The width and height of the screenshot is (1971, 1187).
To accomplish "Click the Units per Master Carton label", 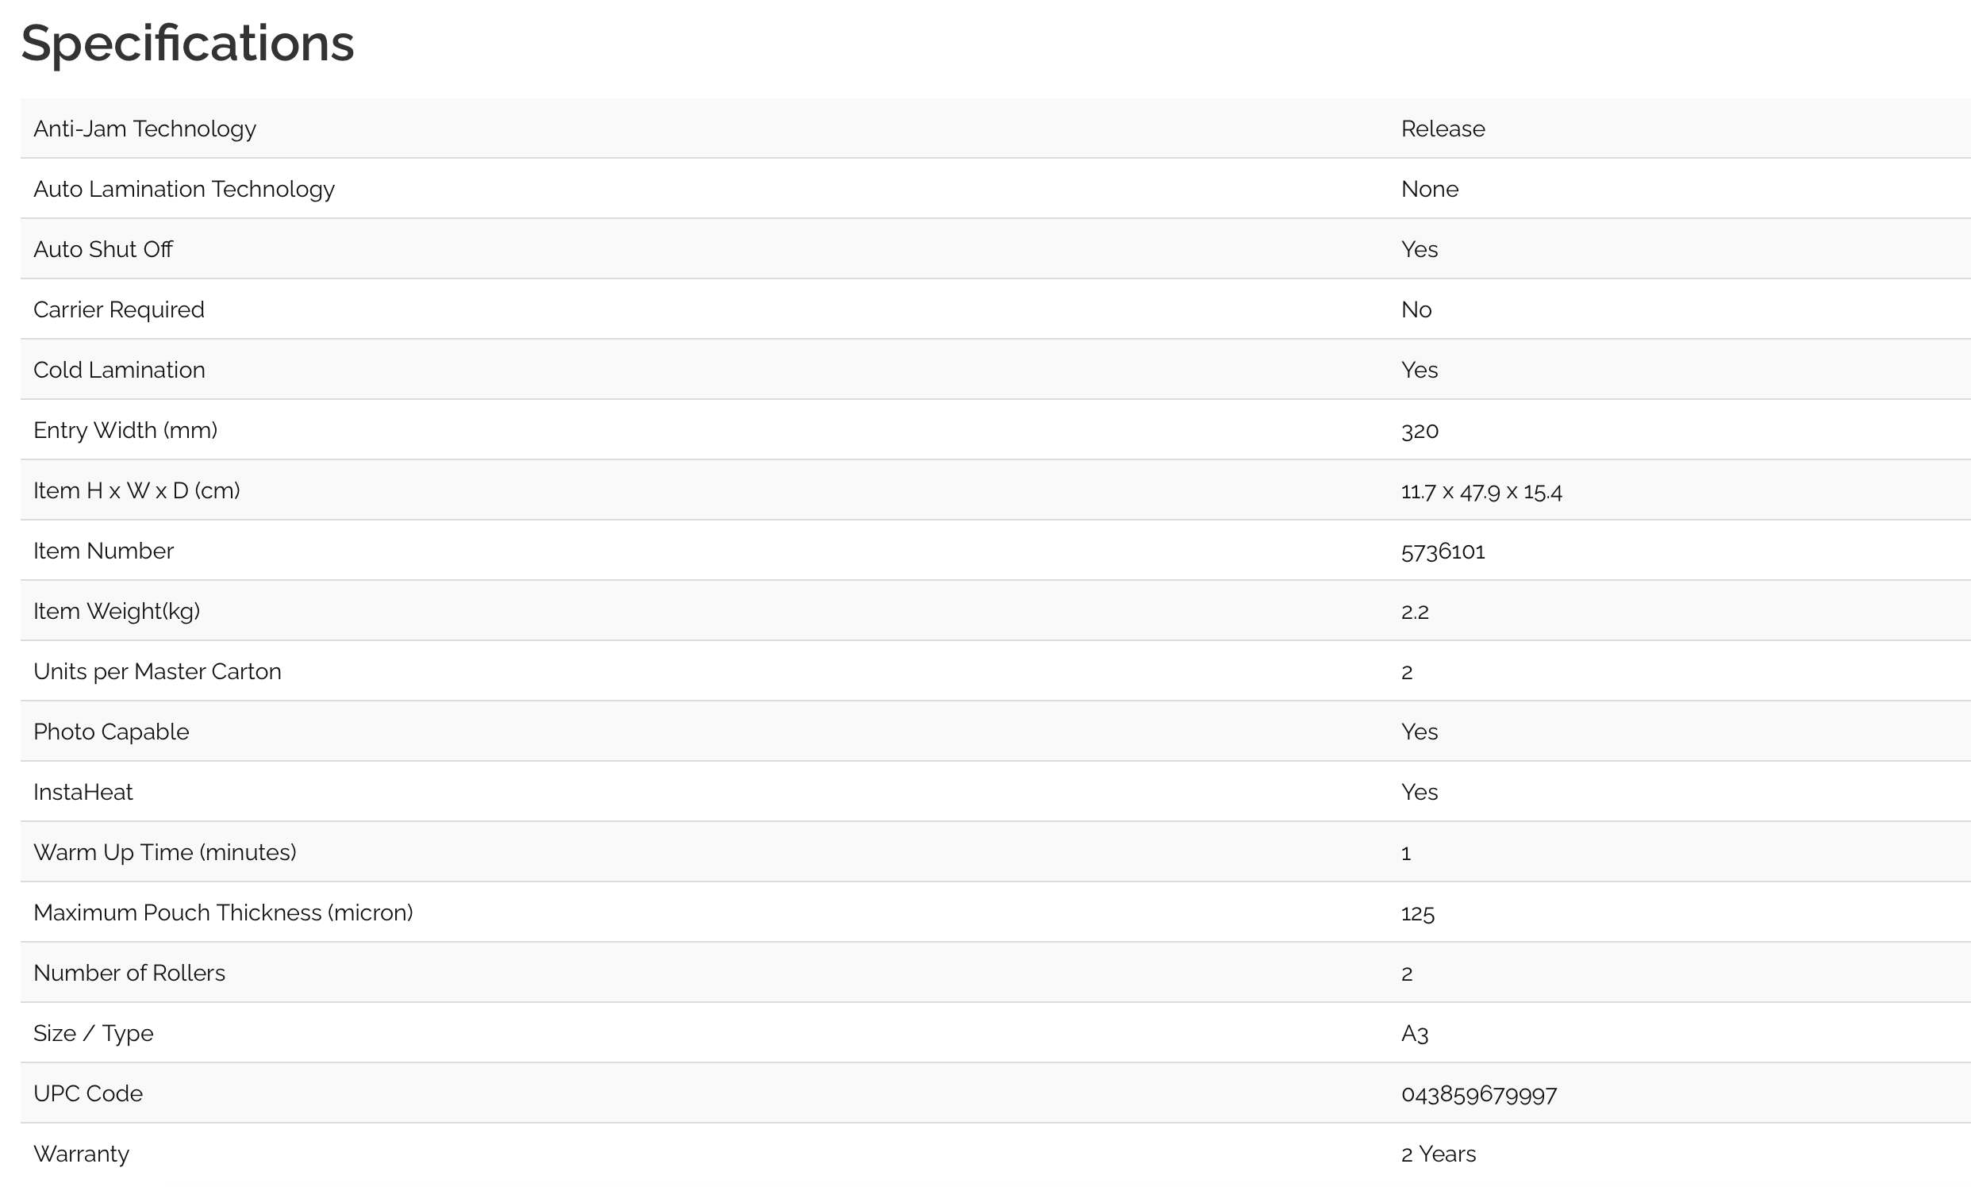I will pos(158,671).
